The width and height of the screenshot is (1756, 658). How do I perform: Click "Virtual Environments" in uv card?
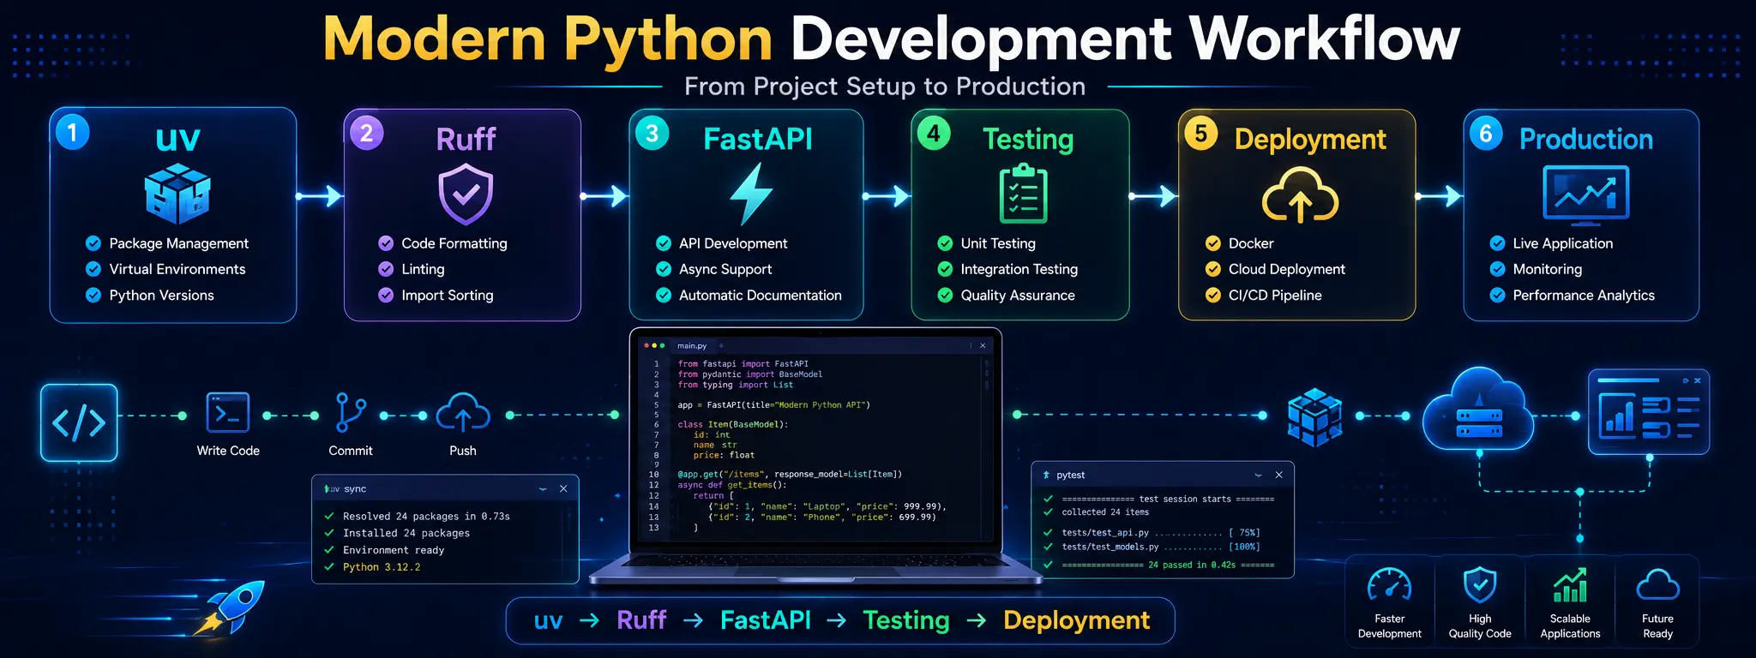(177, 269)
